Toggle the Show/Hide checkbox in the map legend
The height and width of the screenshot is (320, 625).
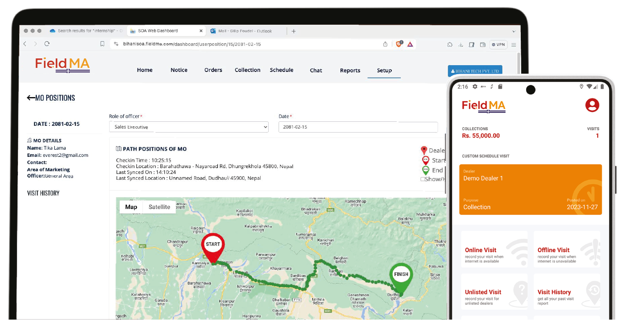pos(423,179)
